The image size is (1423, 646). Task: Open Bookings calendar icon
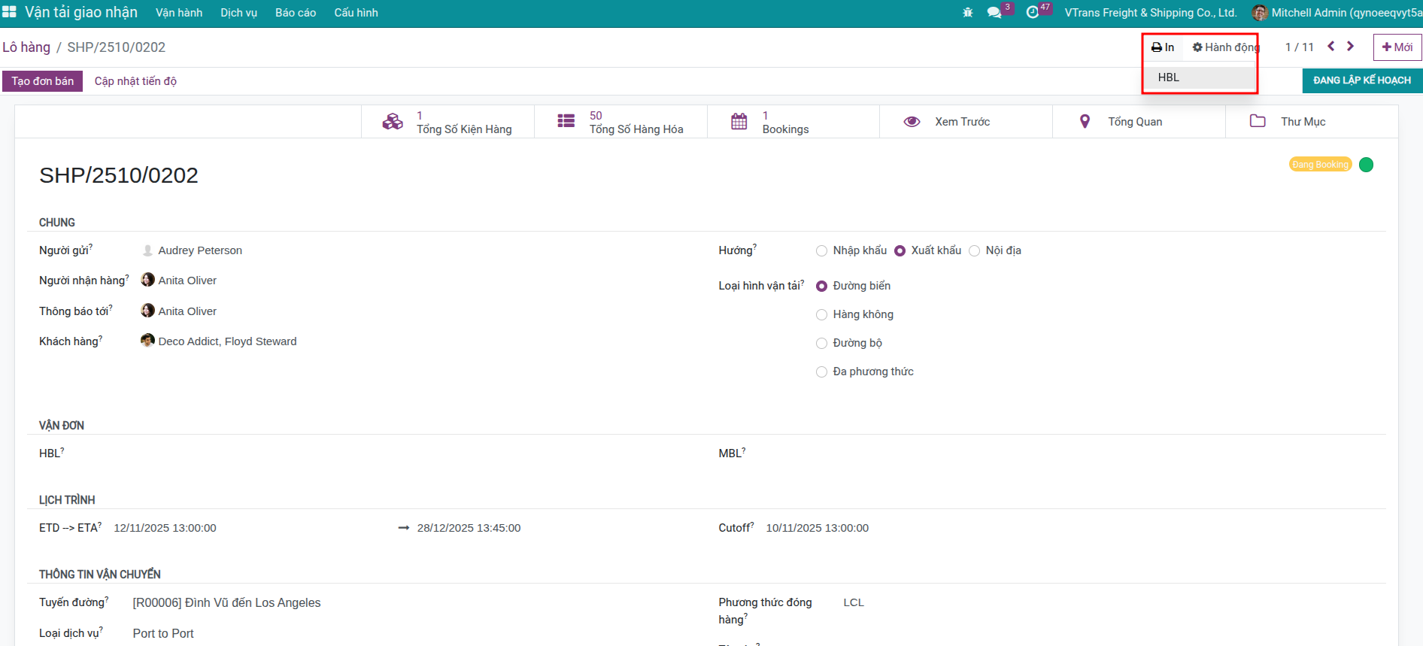[x=739, y=122]
